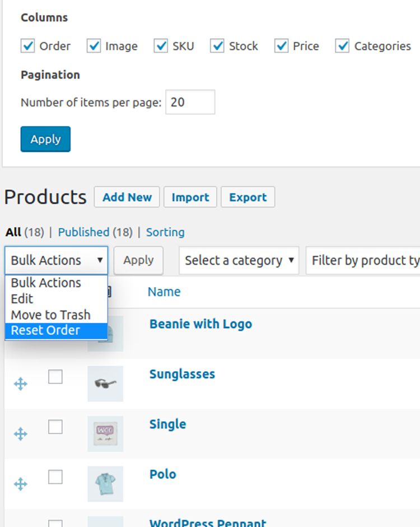The height and width of the screenshot is (527, 420).
Task: Open the Polo product link
Action: 163,474
